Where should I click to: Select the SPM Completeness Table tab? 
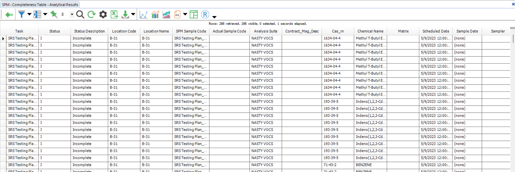pos(40,5)
